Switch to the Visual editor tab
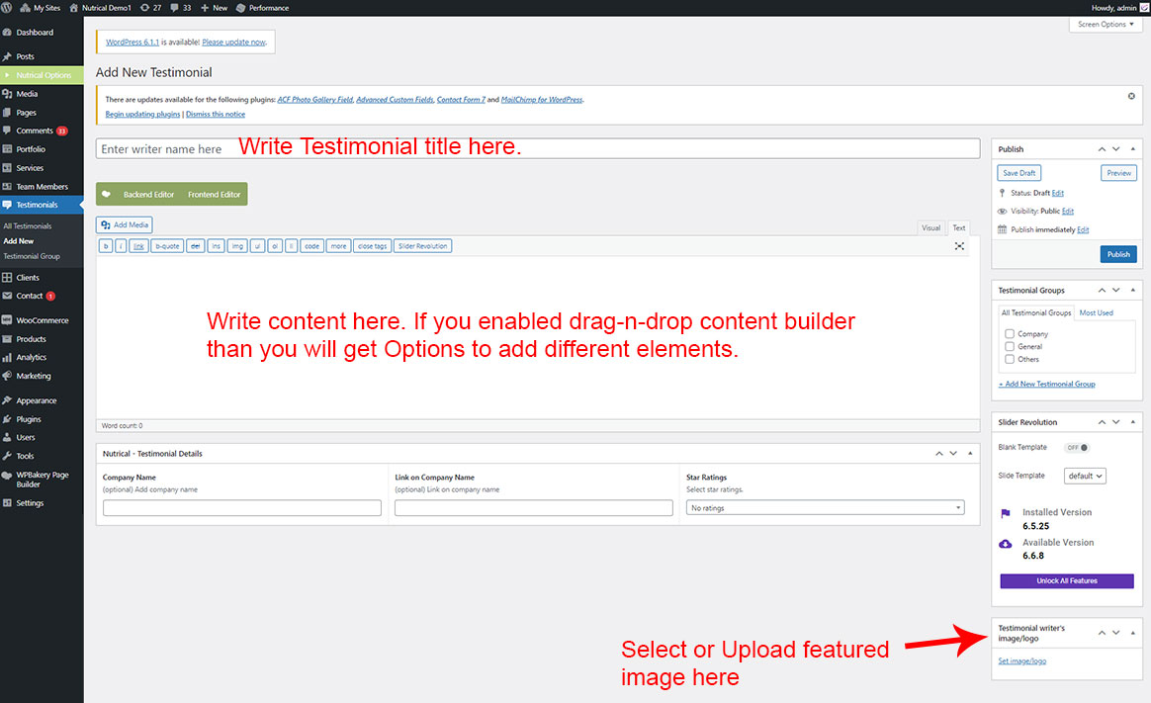Viewport: 1151px width, 703px height. tap(930, 228)
